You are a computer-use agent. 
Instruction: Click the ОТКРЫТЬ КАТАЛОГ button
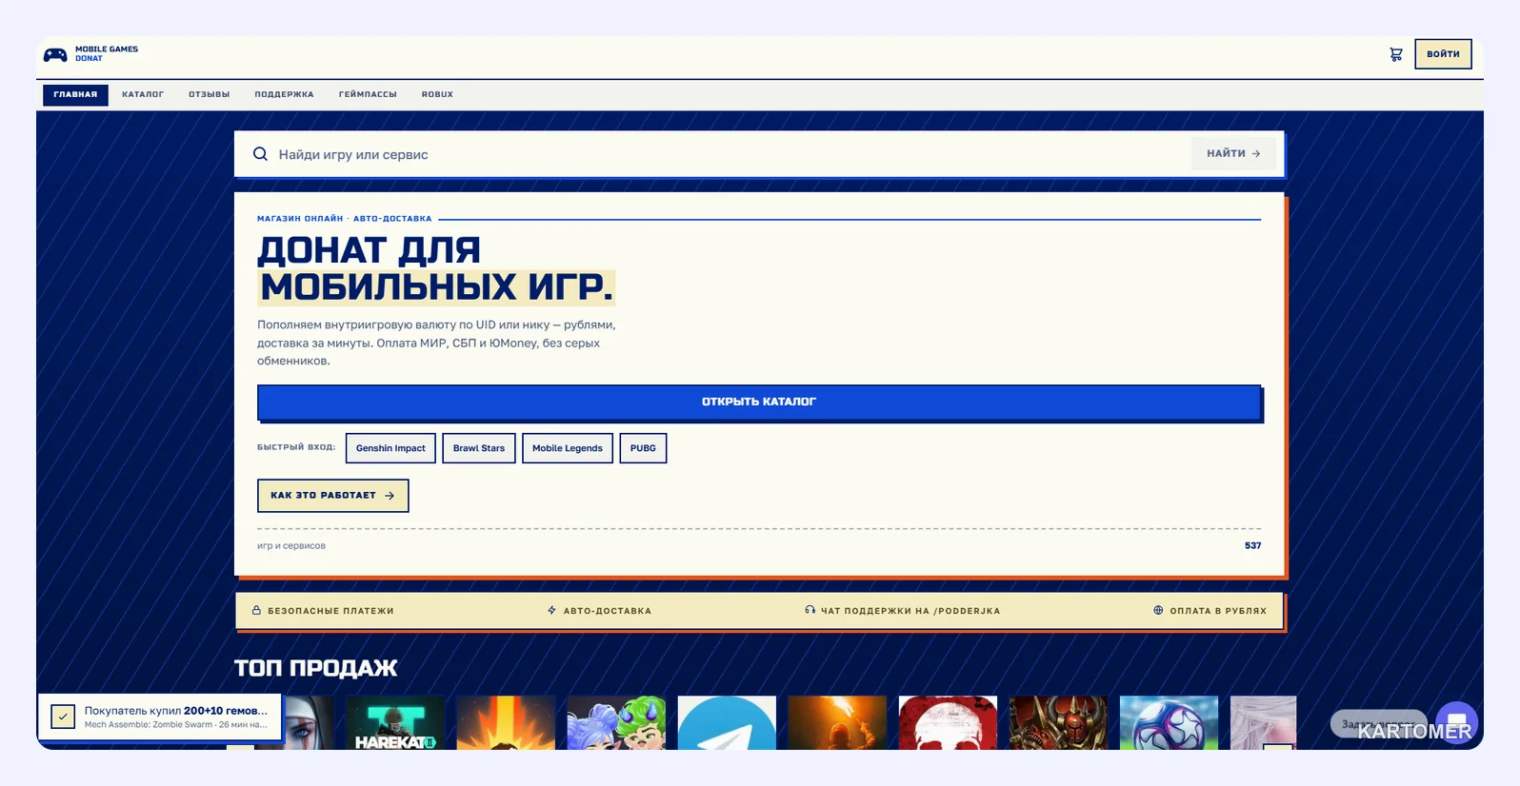tap(759, 403)
